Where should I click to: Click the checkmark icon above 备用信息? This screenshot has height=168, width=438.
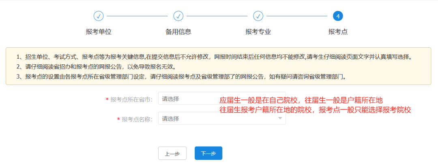(178, 16)
